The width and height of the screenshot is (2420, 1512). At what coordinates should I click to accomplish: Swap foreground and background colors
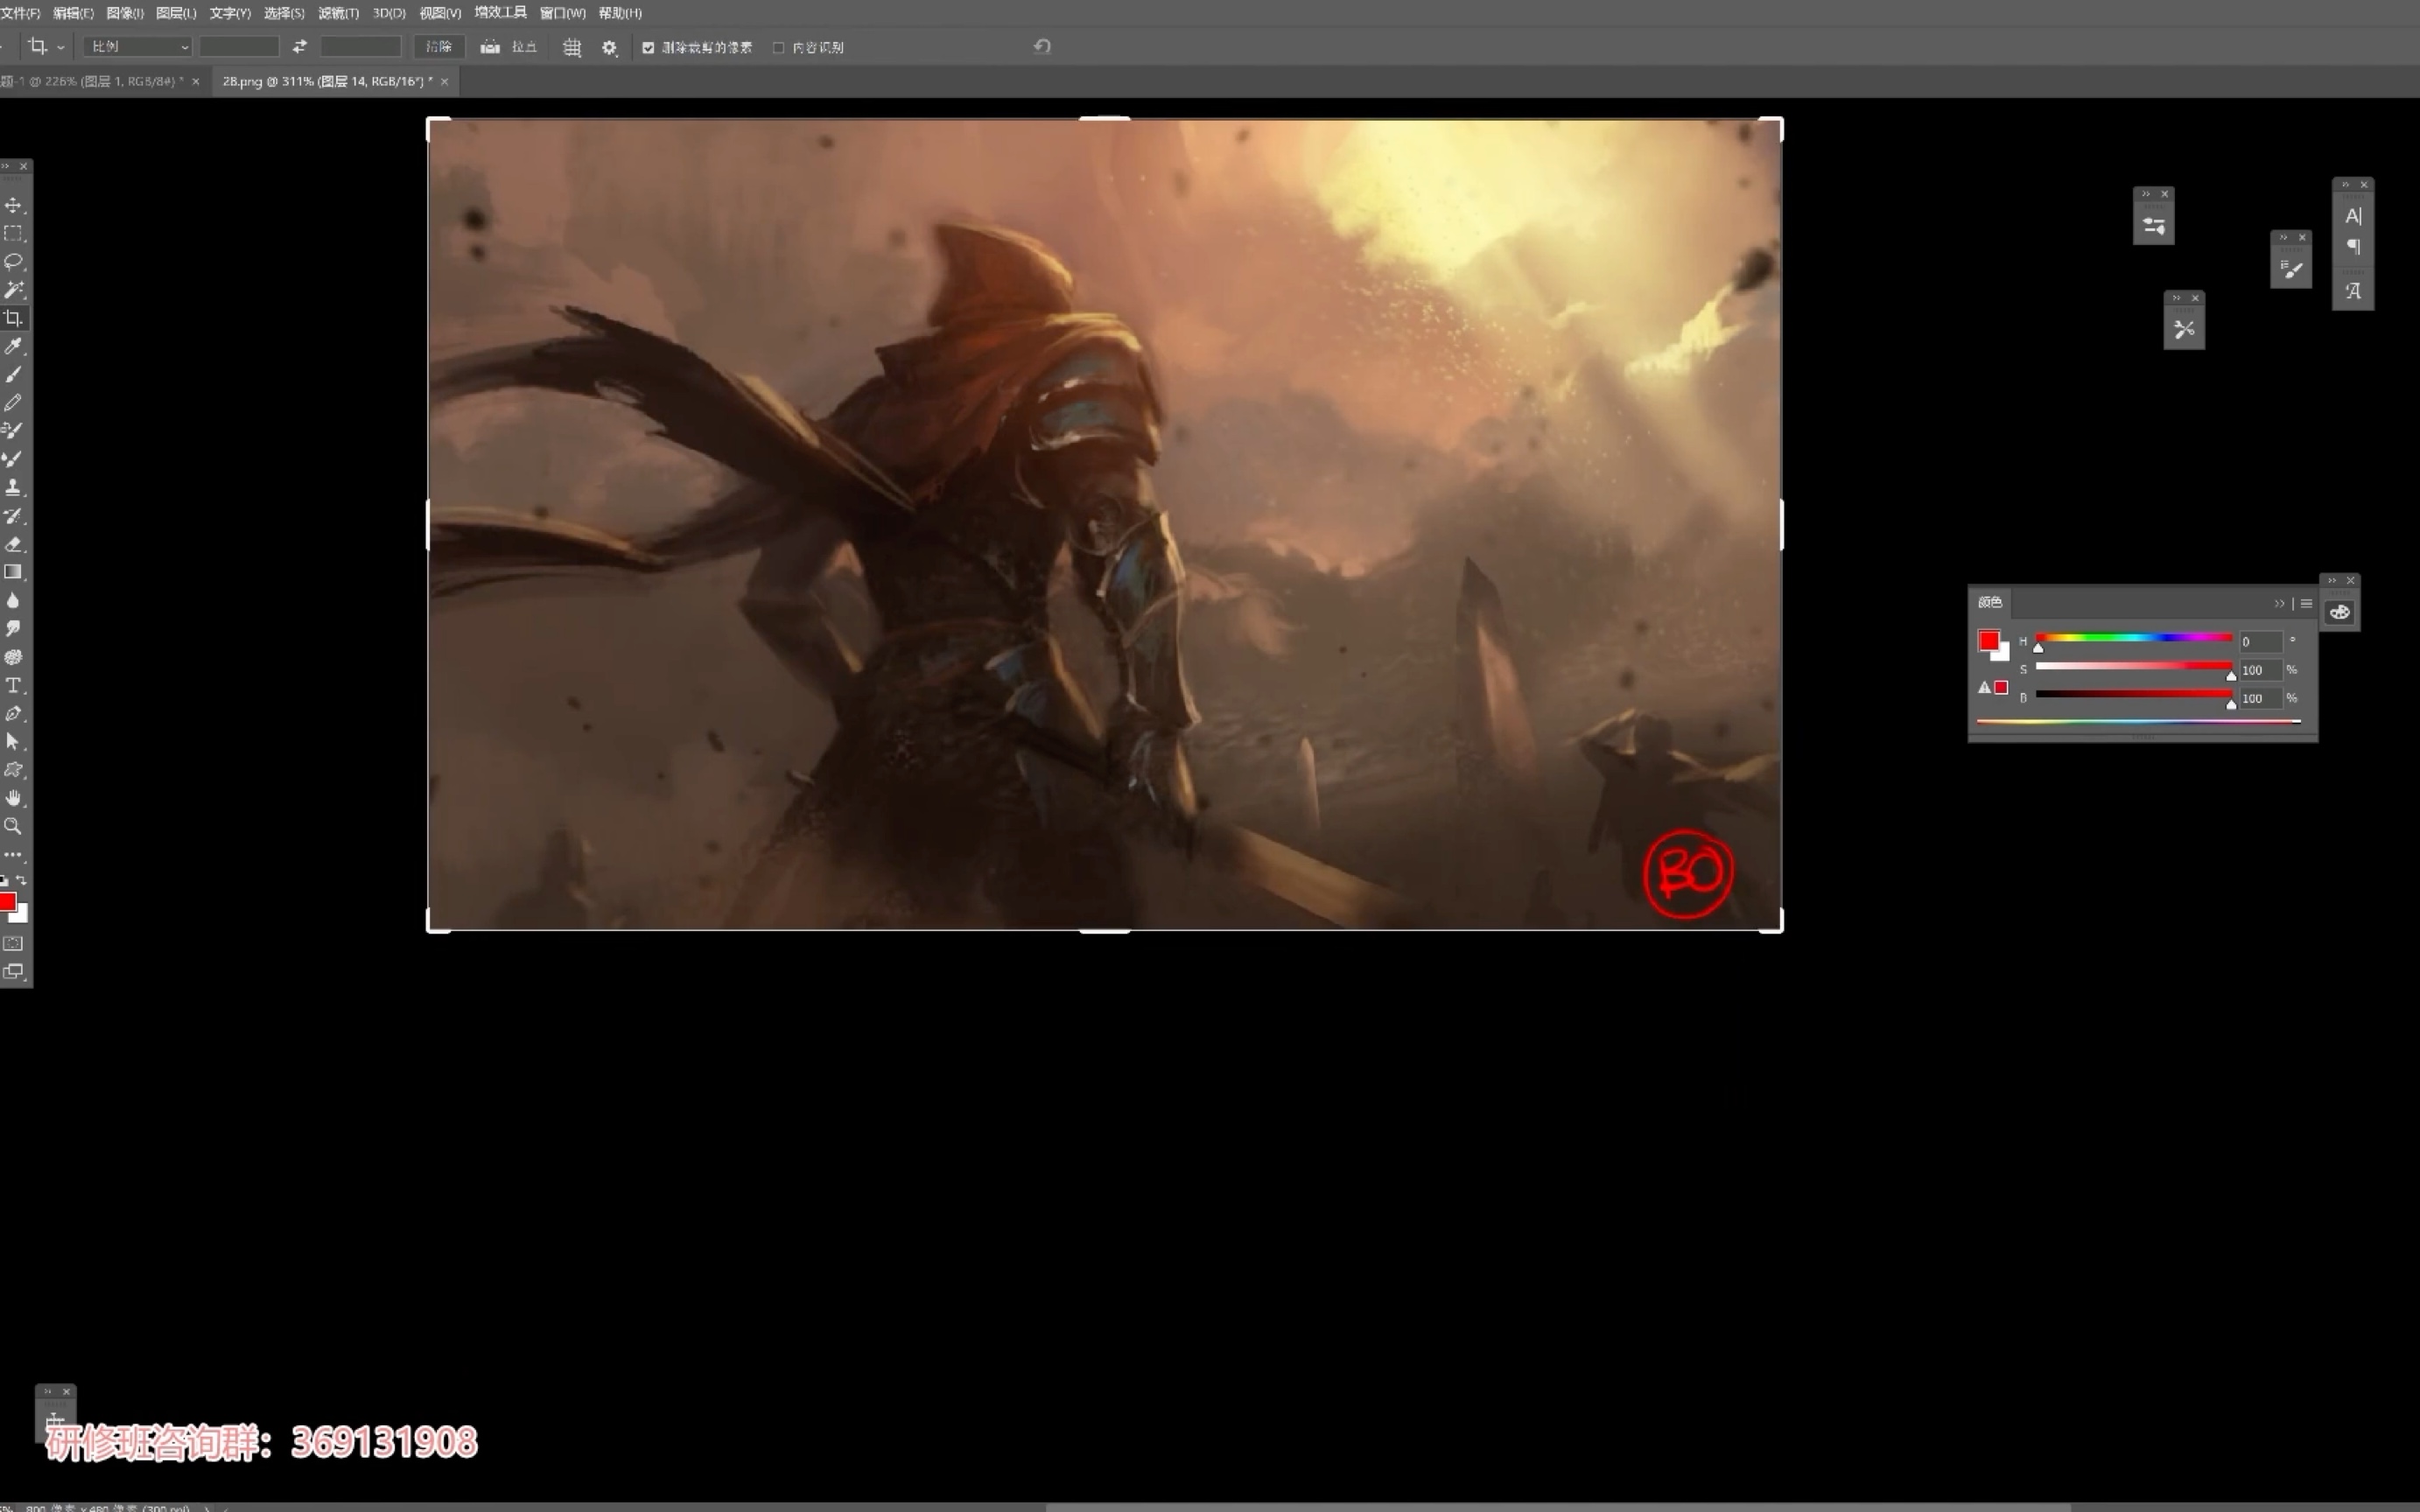click(22, 880)
